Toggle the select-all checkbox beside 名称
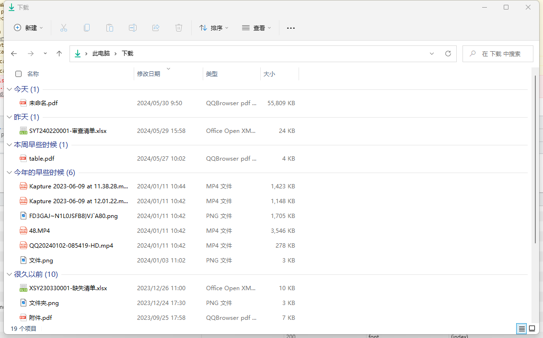 click(x=19, y=74)
